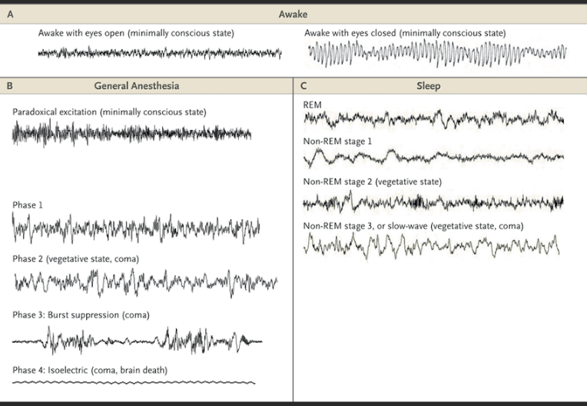Click the isoelectric flat EEG trace
The height and width of the screenshot is (406, 587).
(x=134, y=382)
